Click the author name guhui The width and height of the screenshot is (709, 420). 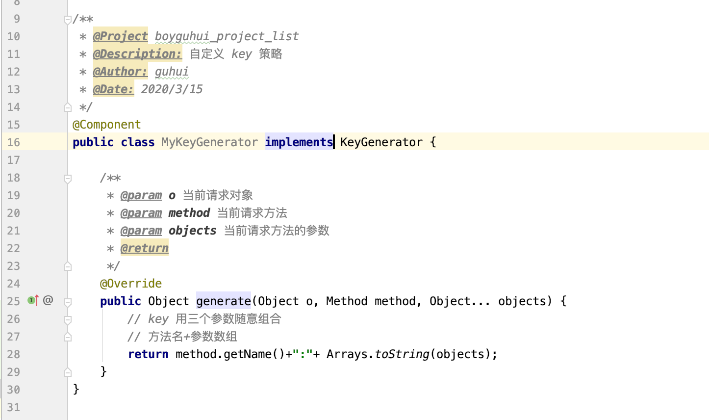coord(172,72)
